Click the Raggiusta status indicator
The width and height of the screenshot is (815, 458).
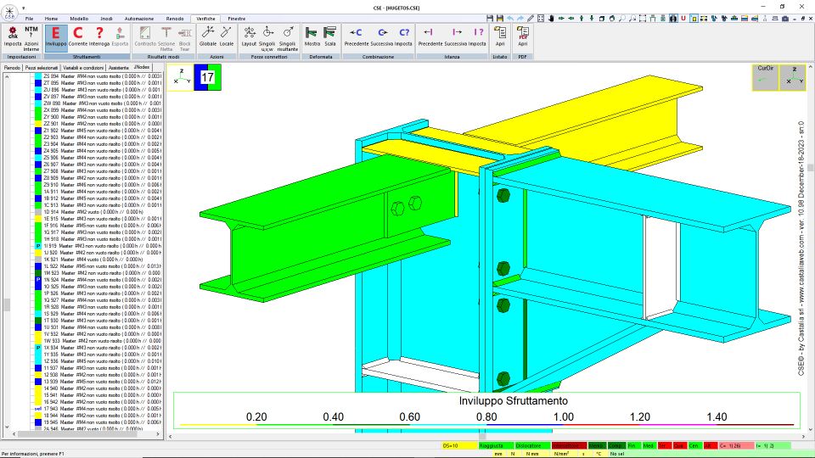point(496,446)
